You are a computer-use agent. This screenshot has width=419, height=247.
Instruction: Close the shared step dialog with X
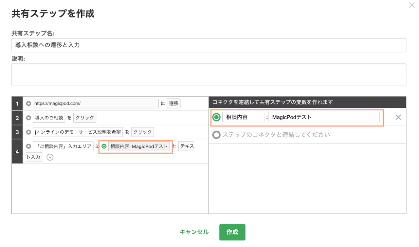coord(411,5)
